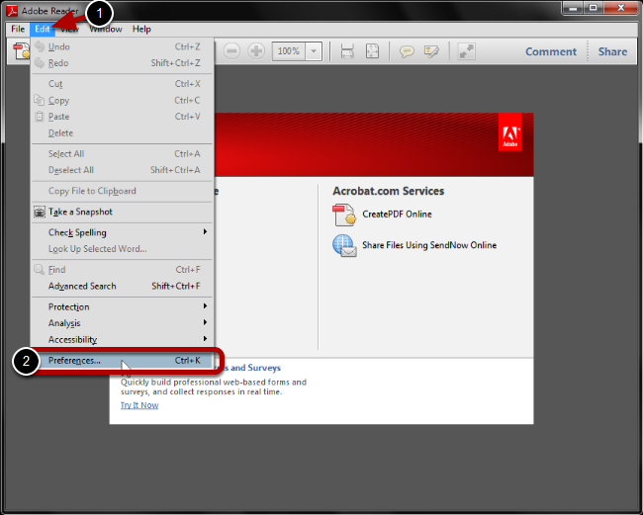The width and height of the screenshot is (643, 515).
Task: Close the open Edit menu
Action: pos(43,29)
